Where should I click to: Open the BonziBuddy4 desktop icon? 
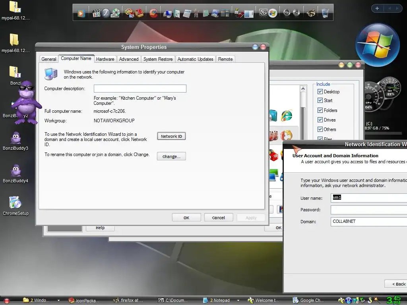(16, 174)
